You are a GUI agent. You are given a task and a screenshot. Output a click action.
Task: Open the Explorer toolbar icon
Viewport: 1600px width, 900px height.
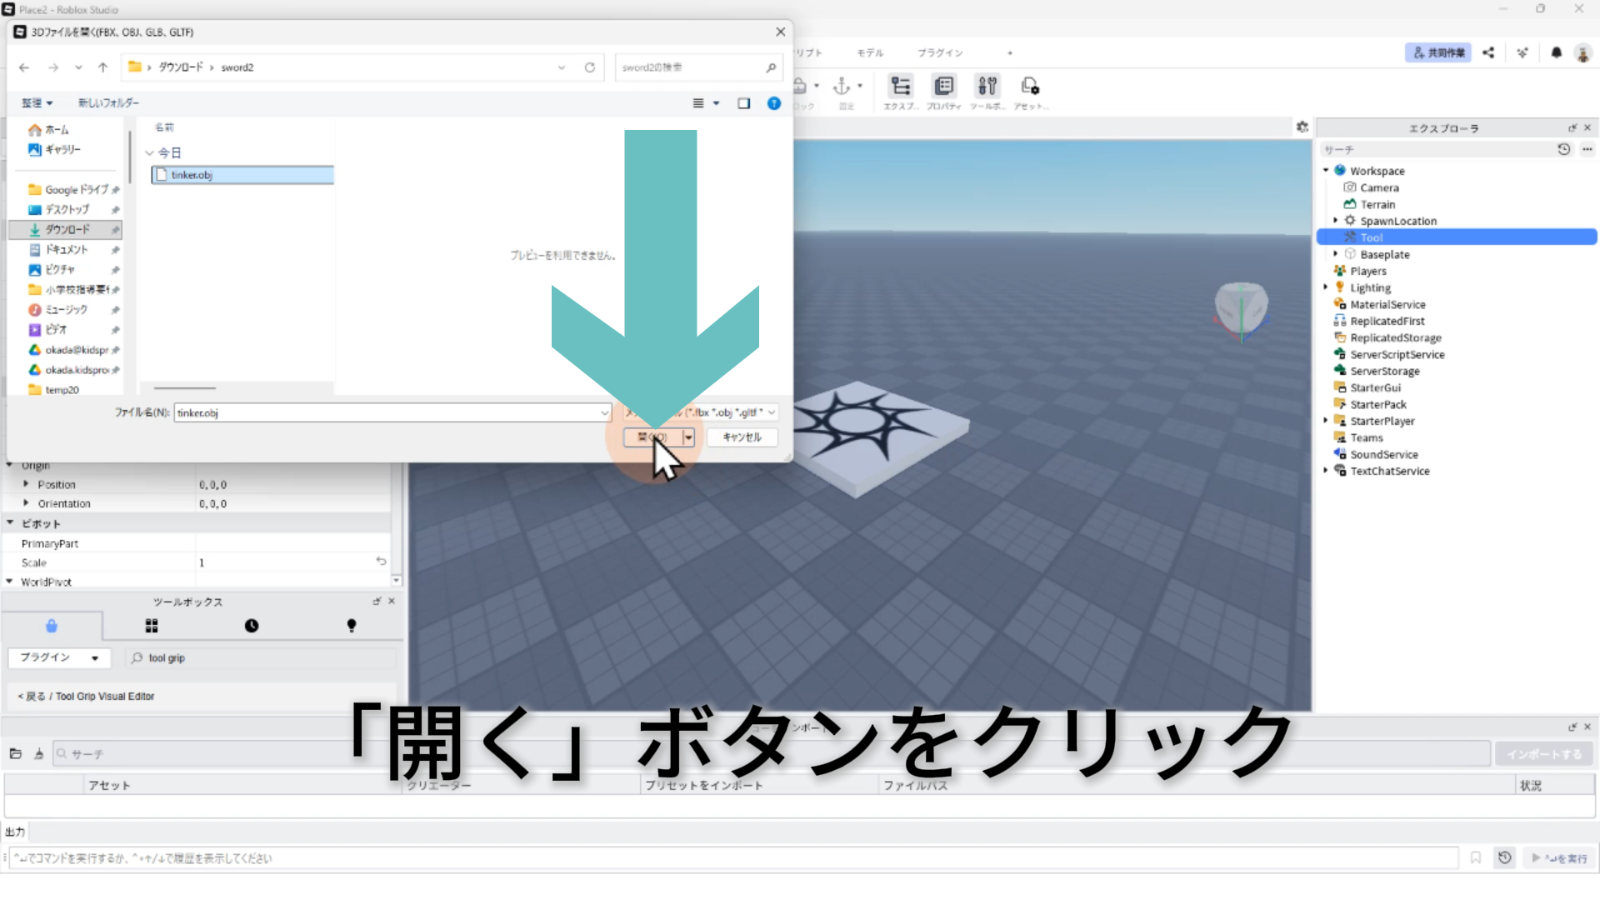point(900,87)
